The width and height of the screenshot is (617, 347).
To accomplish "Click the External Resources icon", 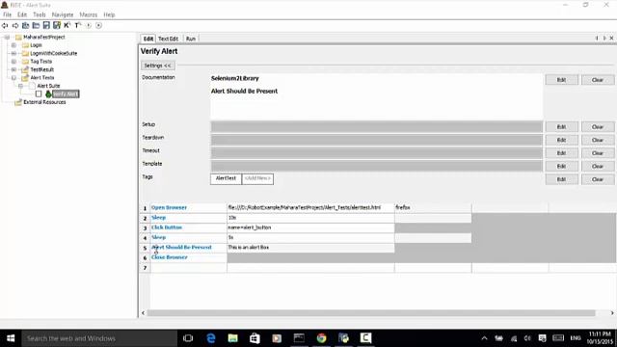I will point(18,102).
